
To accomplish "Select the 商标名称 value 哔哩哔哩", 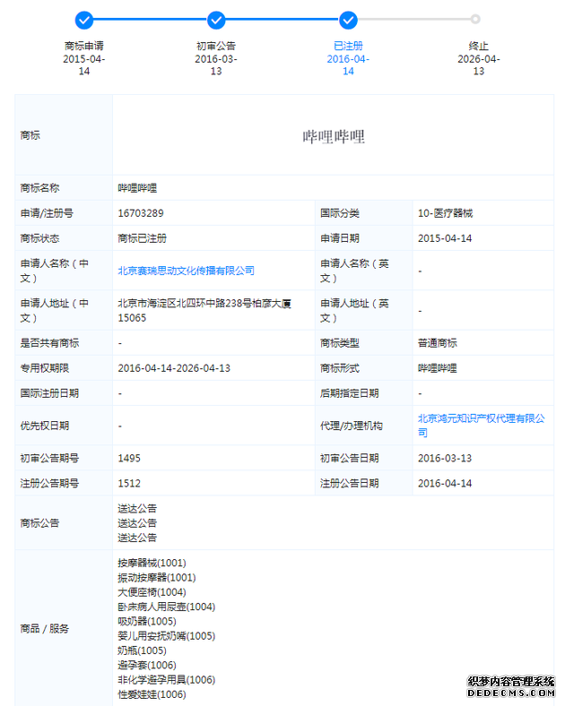I will [x=137, y=188].
